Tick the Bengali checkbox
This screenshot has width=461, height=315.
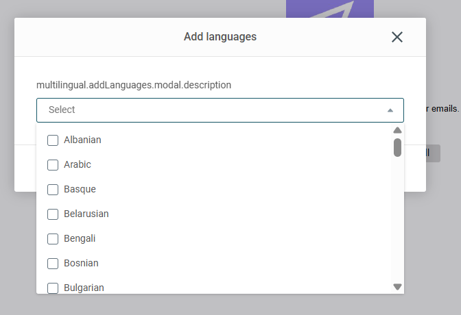click(53, 239)
